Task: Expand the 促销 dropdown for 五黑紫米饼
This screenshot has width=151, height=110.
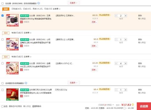Action: coord(94,22)
